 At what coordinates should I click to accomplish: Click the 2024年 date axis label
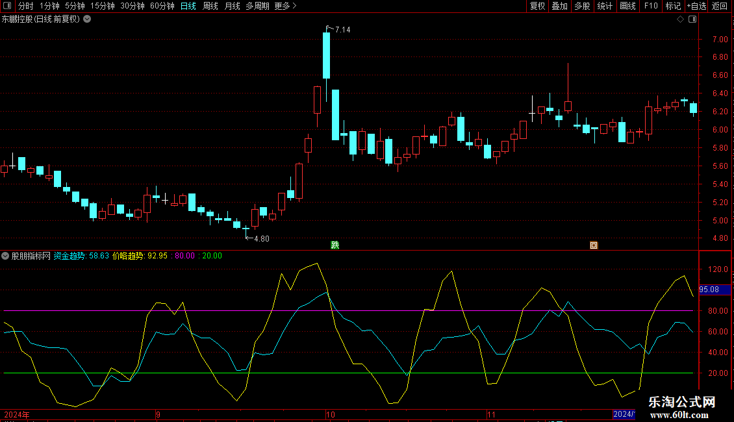(17, 414)
